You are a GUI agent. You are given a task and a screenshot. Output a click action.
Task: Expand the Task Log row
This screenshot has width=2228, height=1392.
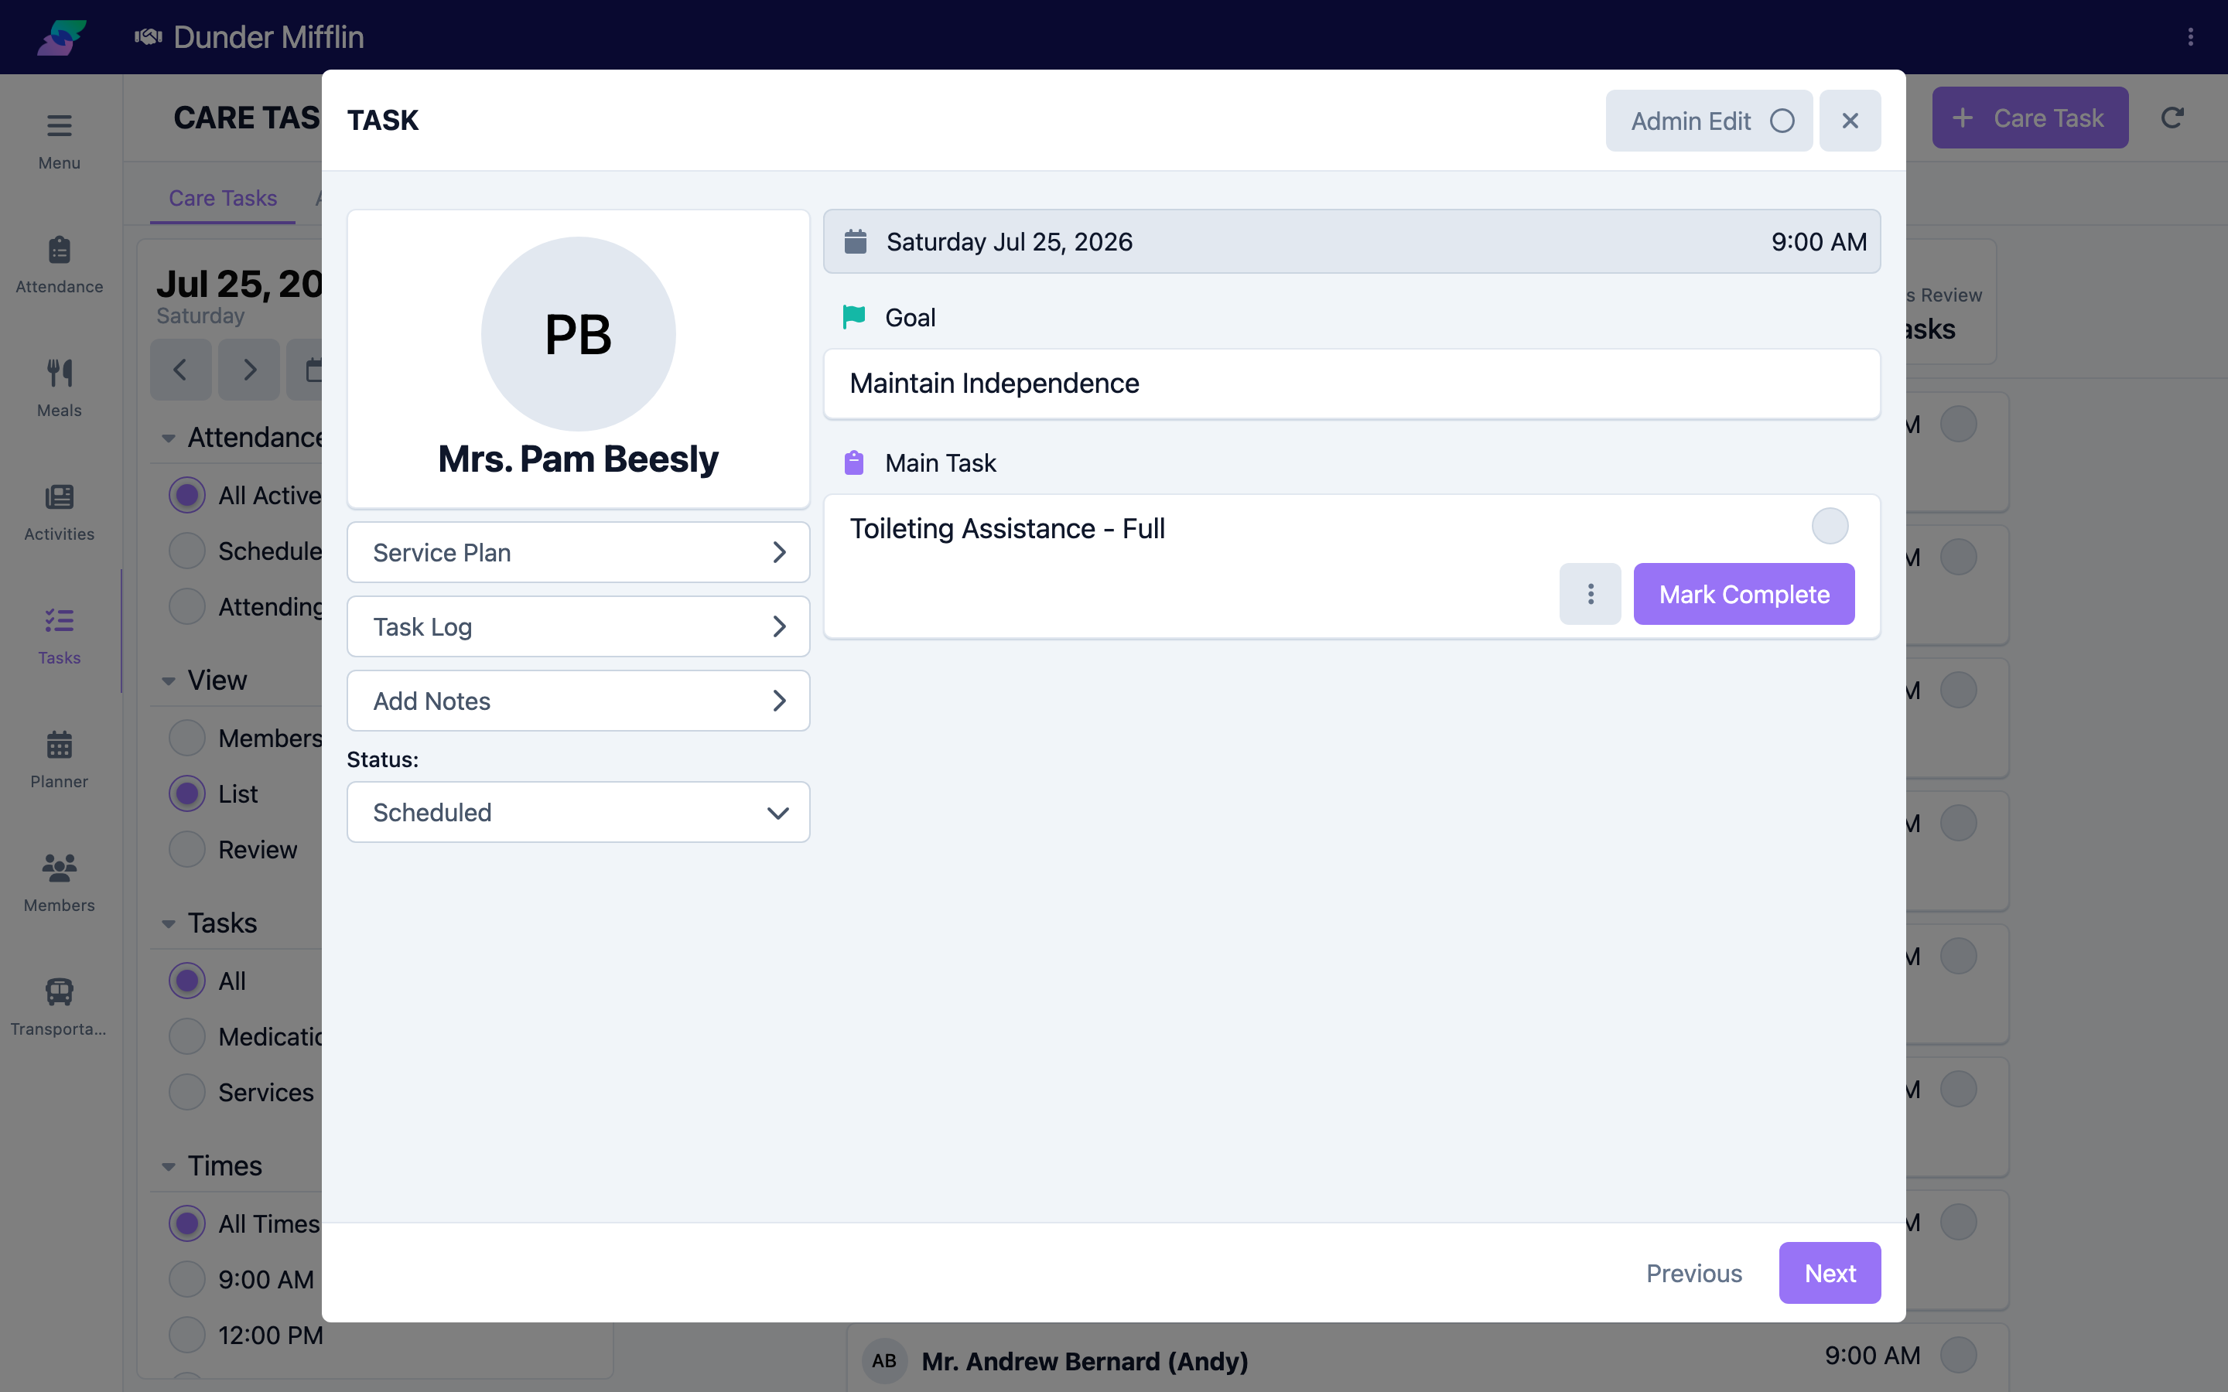578,627
